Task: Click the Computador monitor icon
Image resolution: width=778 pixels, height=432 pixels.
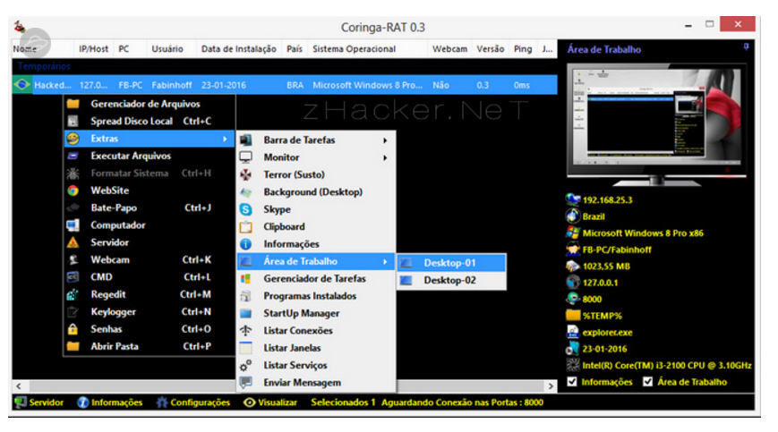Action: tap(73, 225)
